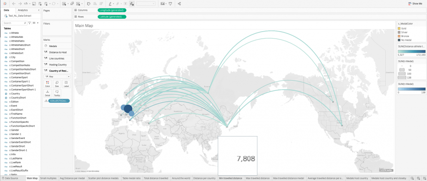Open the data pane view options dropdown

pyautogui.click(x=37, y=23)
